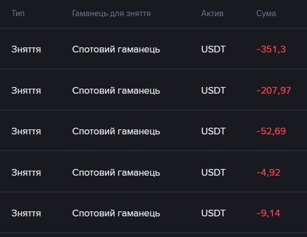Viewport: 307px width, 237px height.
Task: Select the withdrawal amount -52,69
Action: tap(271, 131)
